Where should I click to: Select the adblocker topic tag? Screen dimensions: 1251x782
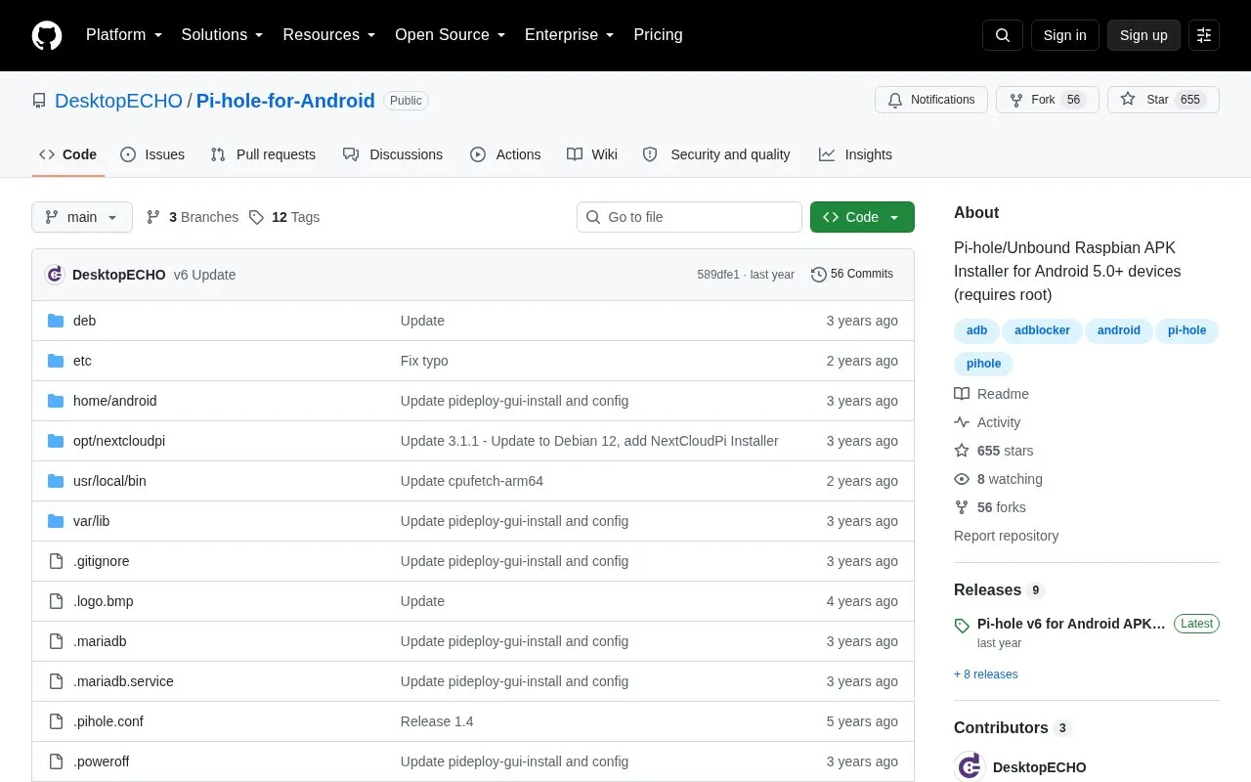pos(1042,330)
